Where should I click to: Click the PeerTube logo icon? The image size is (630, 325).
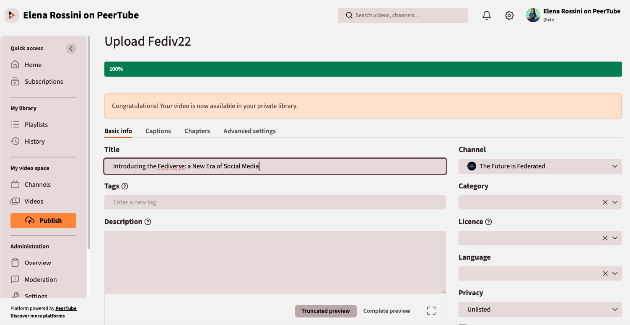12,15
